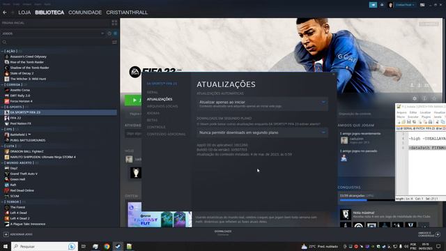Go to the LOJA tab

24,13
